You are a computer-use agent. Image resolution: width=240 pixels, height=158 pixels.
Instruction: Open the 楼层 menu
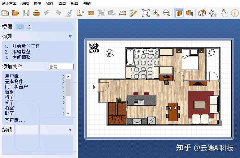click(37, 3)
